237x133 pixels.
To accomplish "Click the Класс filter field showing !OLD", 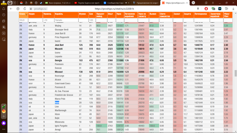I will (23, 20).
